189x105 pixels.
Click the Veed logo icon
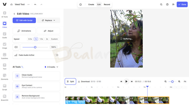[x=4, y=4]
